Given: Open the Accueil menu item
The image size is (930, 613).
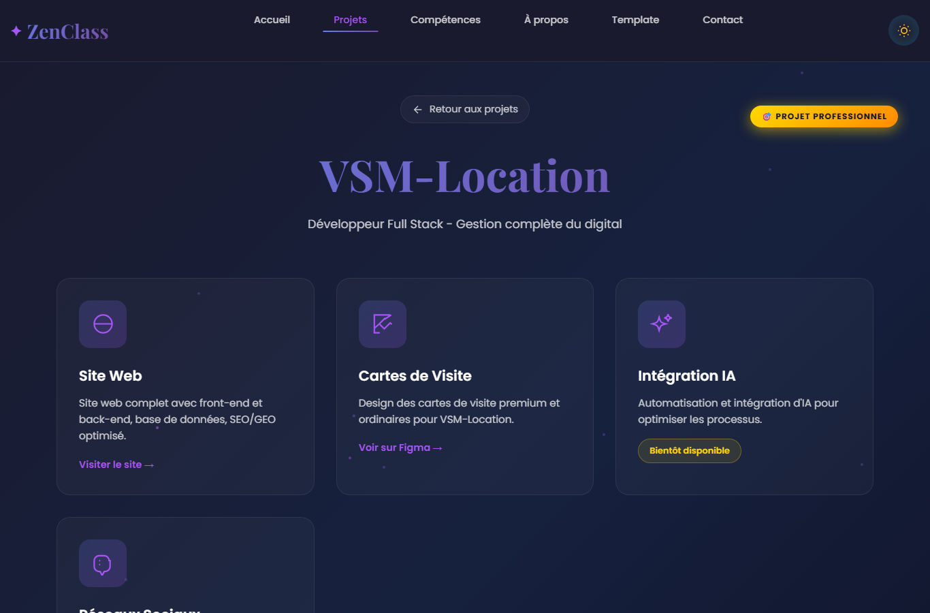Looking at the screenshot, I should click(x=272, y=20).
